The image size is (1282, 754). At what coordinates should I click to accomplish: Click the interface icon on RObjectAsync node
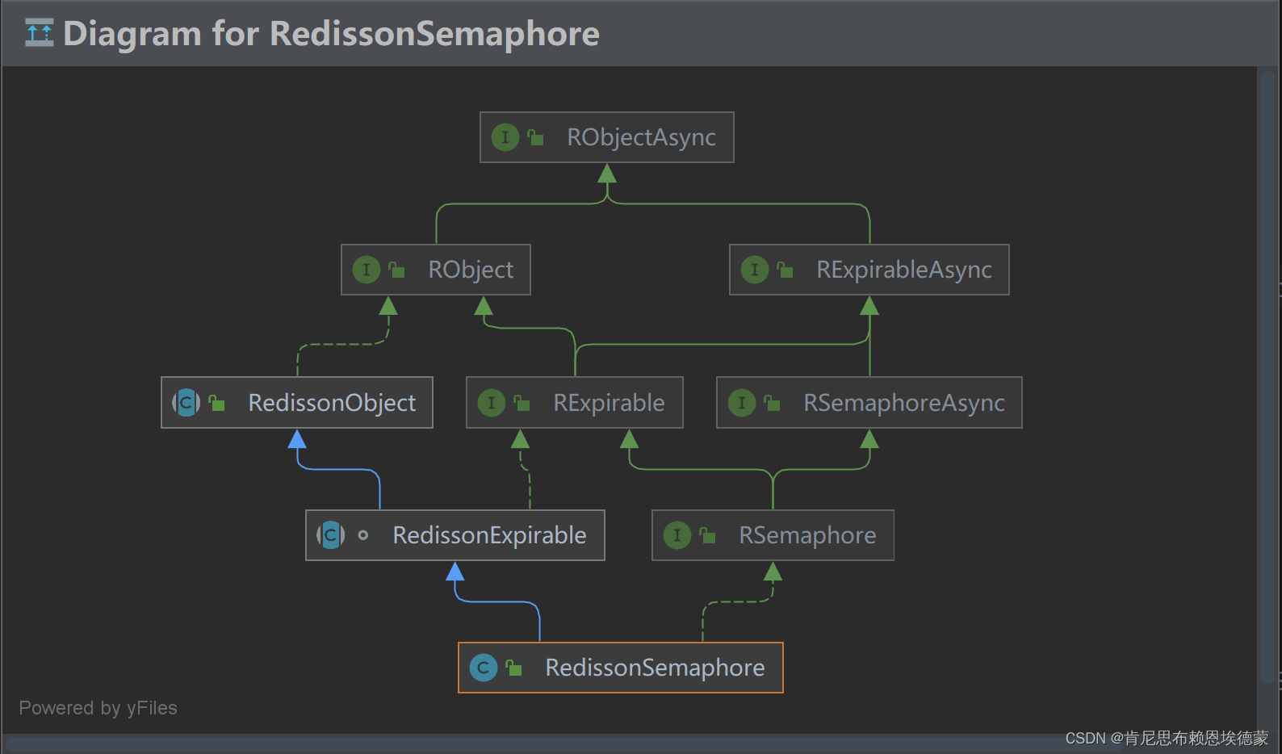pos(505,137)
